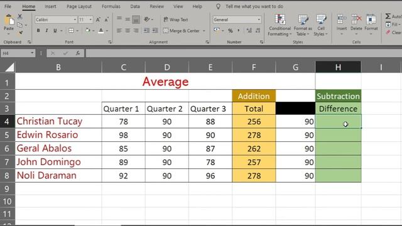Click the Copy icon
402x226 pixels.
coord(19,25)
